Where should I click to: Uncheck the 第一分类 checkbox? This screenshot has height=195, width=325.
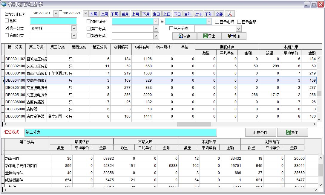7,28
